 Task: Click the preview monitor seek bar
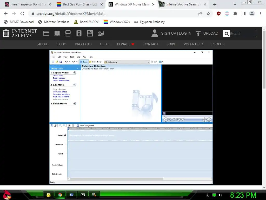point(188,116)
